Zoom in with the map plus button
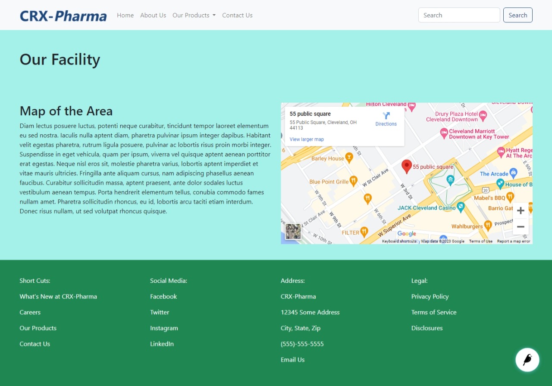The image size is (552, 386). (x=521, y=210)
